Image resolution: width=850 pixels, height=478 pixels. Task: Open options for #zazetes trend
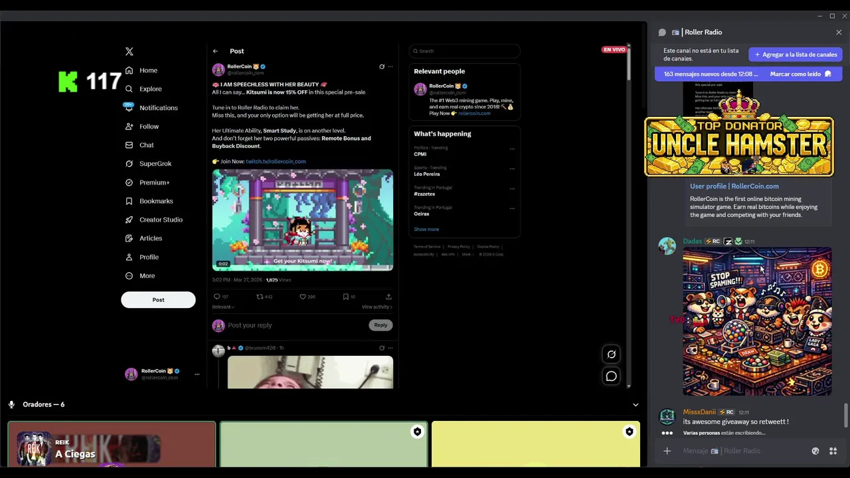tap(512, 189)
